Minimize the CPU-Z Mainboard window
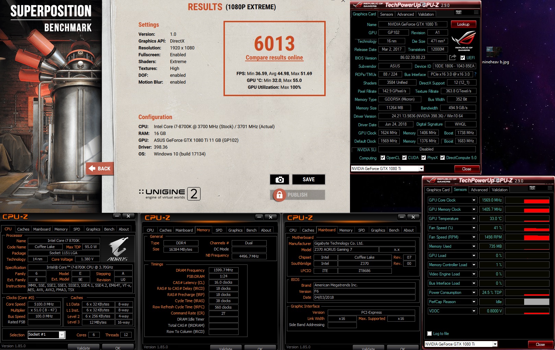The image size is (555, 350). [402, 217]
